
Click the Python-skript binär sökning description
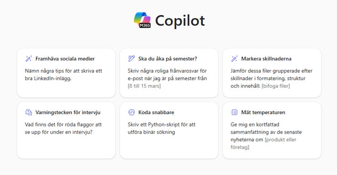click(162, 128)
